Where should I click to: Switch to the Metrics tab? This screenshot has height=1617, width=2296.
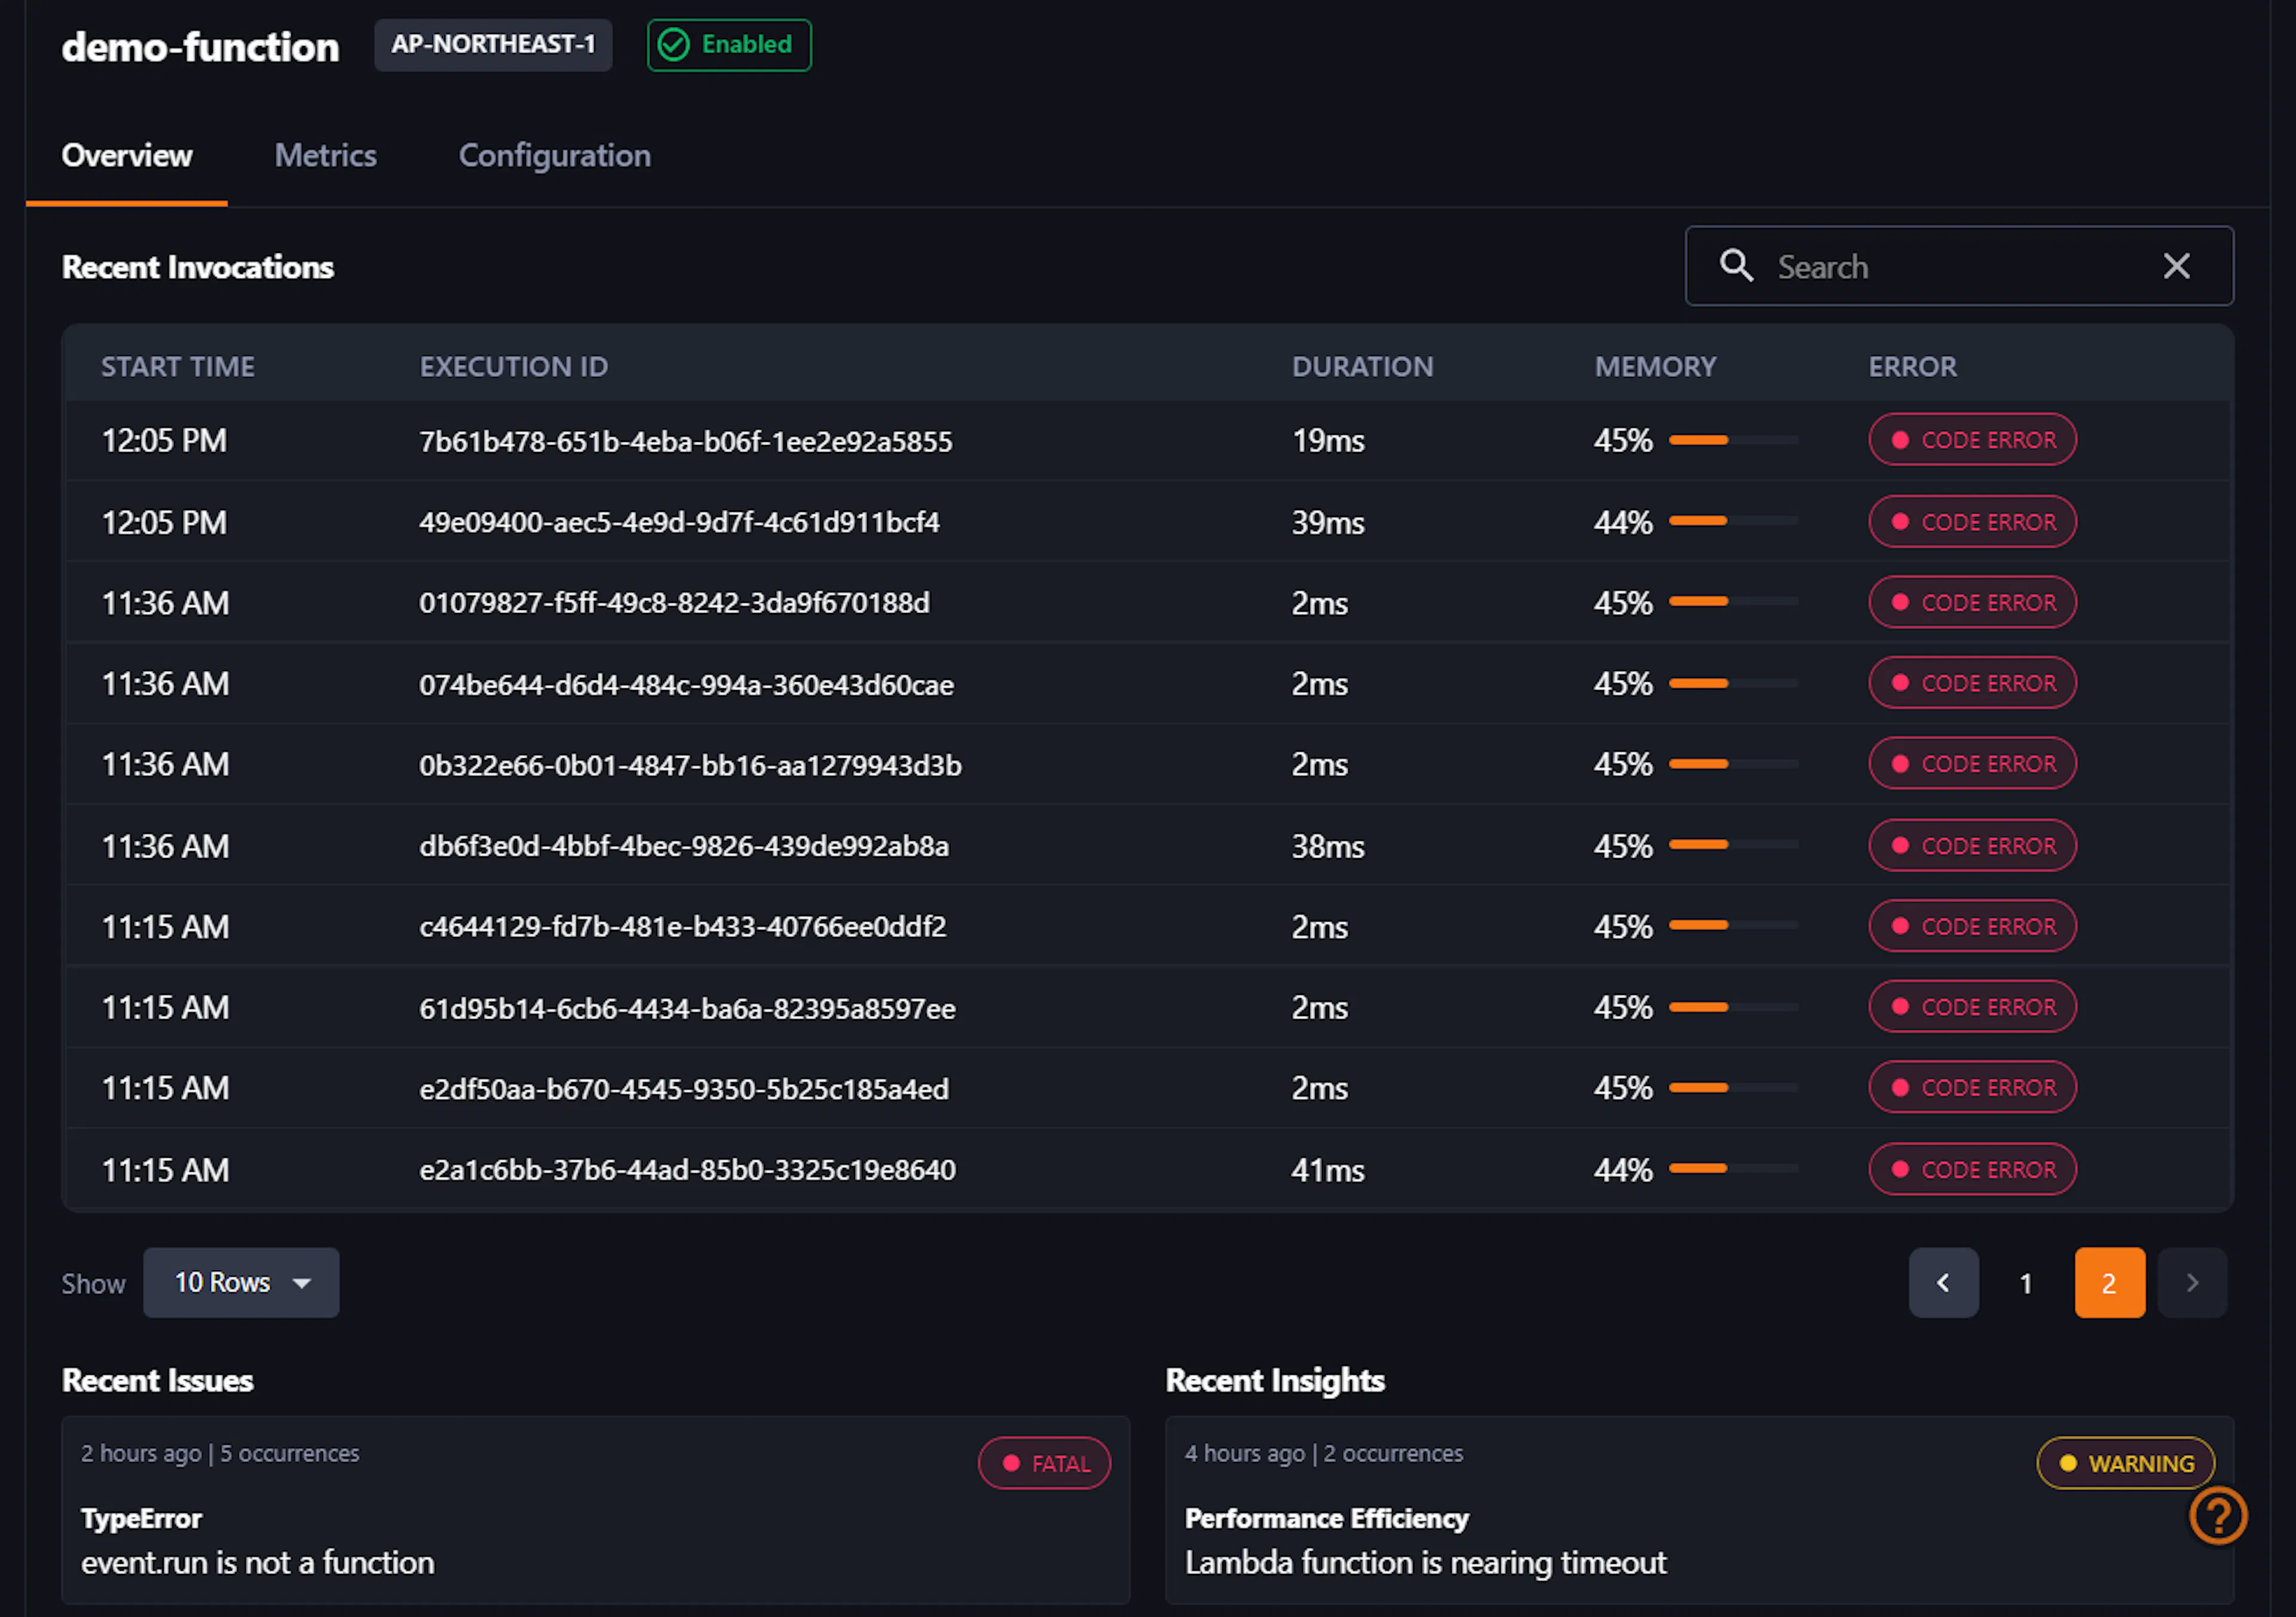[326, 156]
